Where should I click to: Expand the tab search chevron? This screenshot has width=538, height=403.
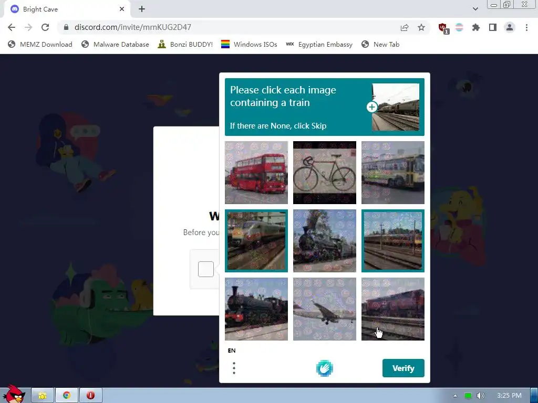tap(475, 9)
